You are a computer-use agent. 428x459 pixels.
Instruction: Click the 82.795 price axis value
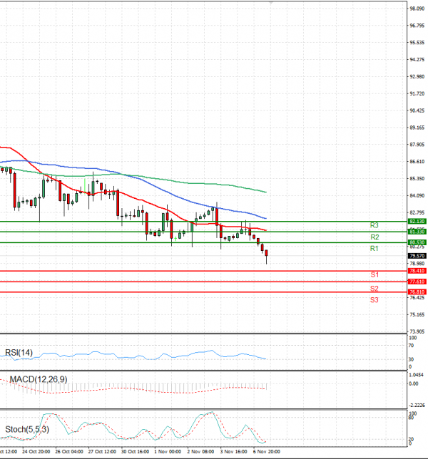click(x=417, y=212)
